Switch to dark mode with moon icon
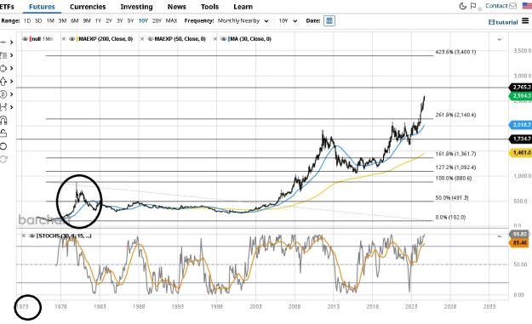 (x=462, y=6)
